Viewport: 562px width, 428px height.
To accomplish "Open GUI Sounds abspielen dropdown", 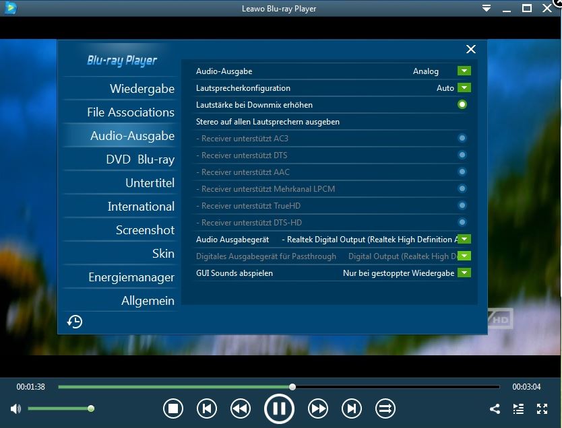I will coord(464,273).
